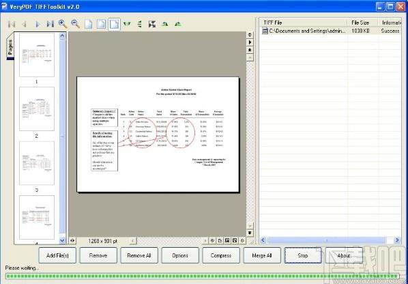
Task: Open the Options dialog button
Action: coord(180,255)
